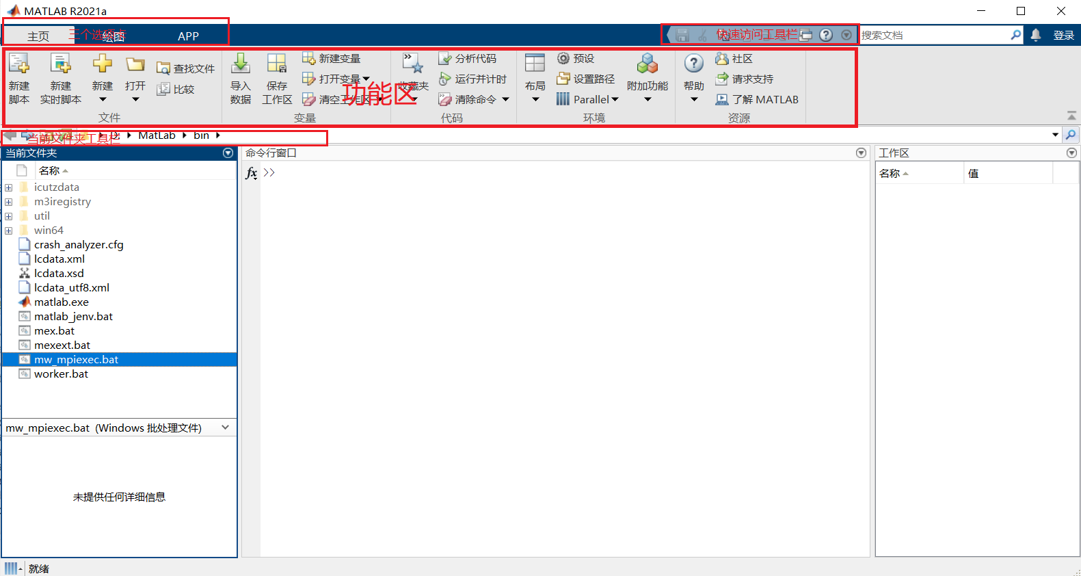Open the Parallel dropdown menu
Viewport: 1081px width, 576px height.
(x=615, y=99)
